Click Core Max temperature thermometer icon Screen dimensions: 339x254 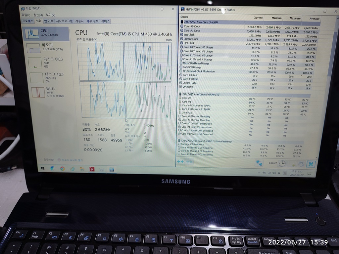point(180,113)
